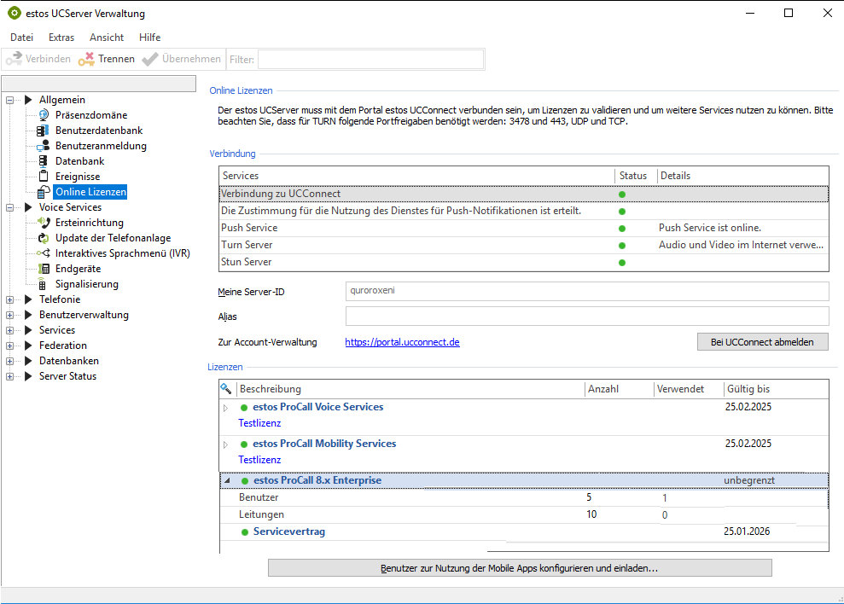
Task: Click the Bei UCConnect abmelden button
Action: point(762,342)
